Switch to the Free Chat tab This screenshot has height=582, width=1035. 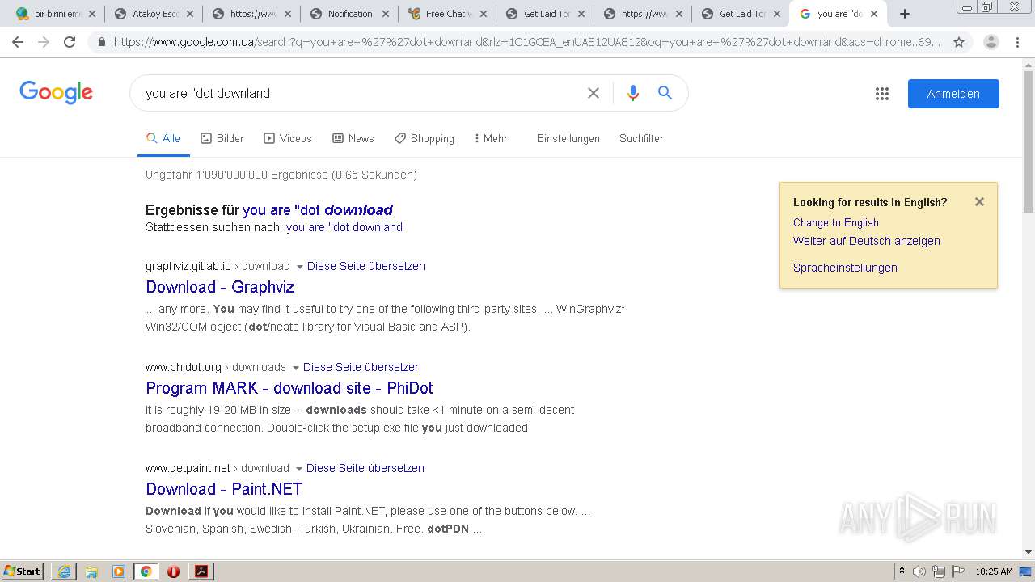click(x=447, y=14)
